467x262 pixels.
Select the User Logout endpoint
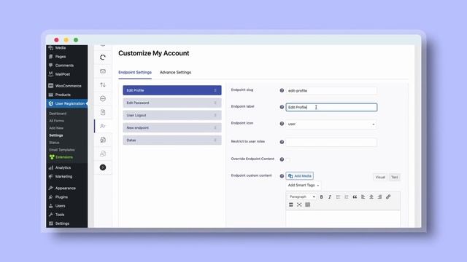click(172, 115)
